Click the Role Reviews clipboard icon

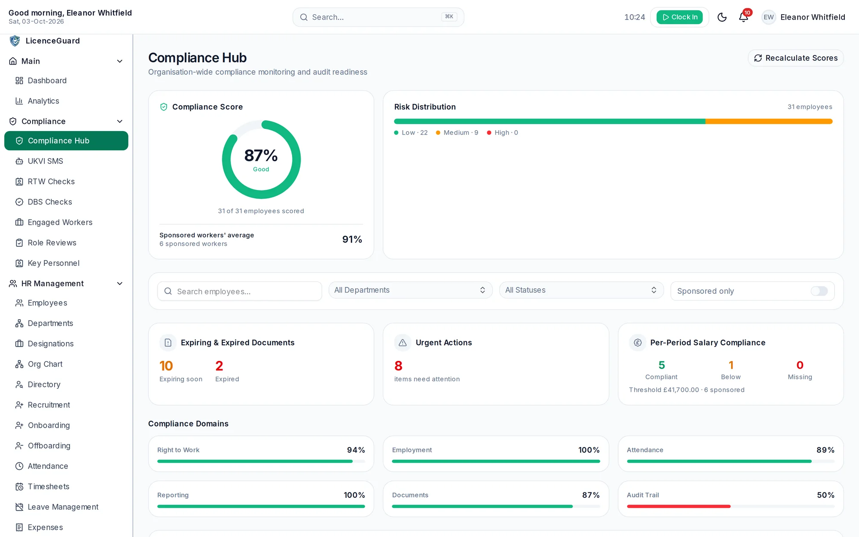tap(19, 243)
